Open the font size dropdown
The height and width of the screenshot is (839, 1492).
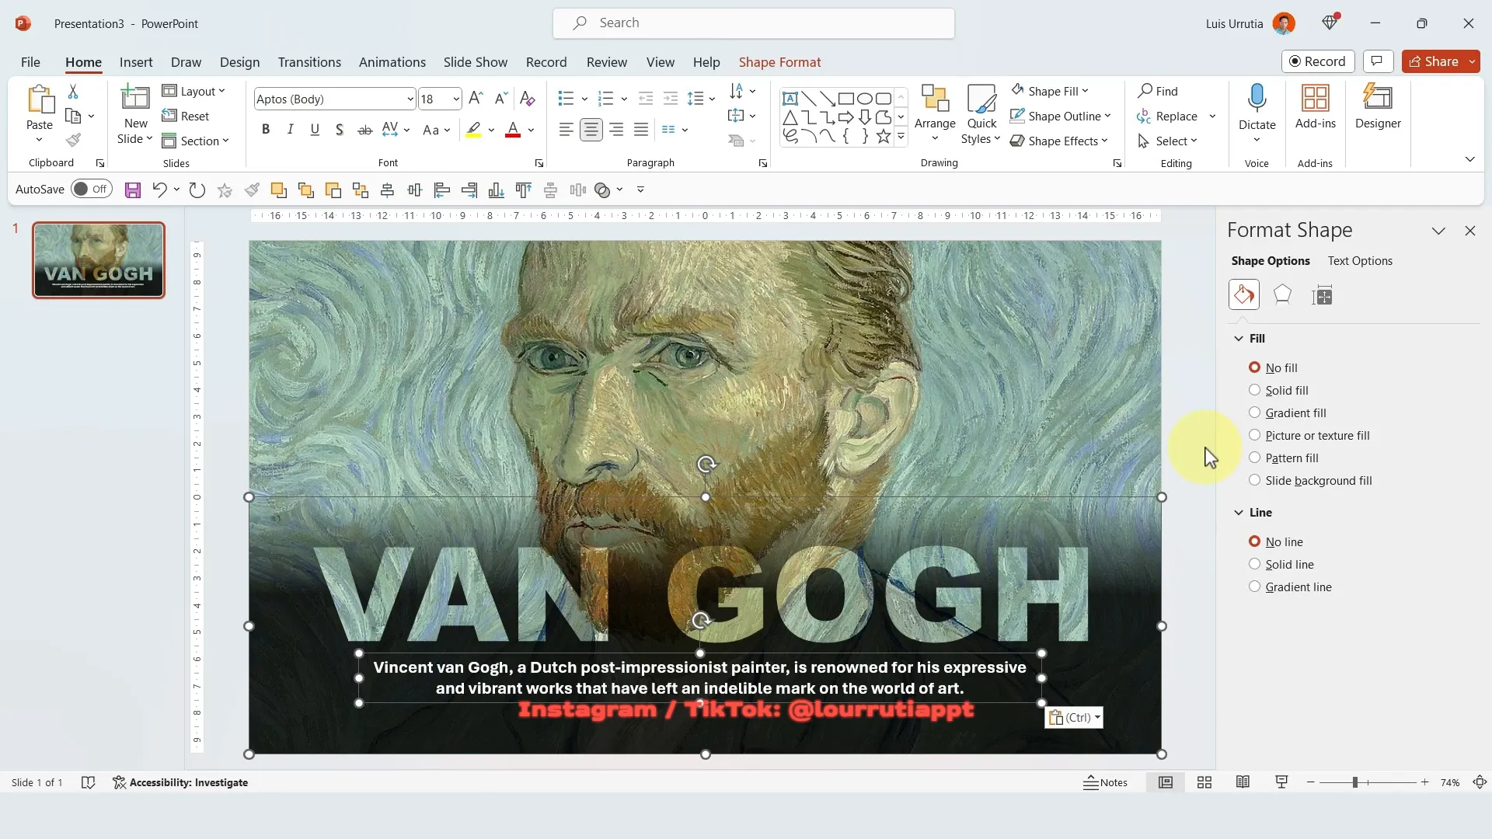click(455, 99)
